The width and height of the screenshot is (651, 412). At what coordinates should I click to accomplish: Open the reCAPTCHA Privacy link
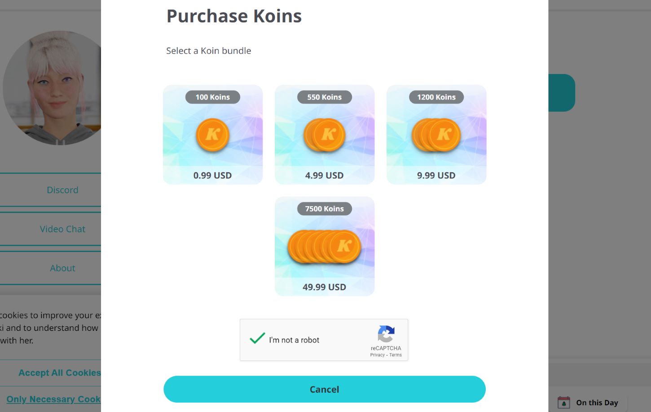(378, 355)
